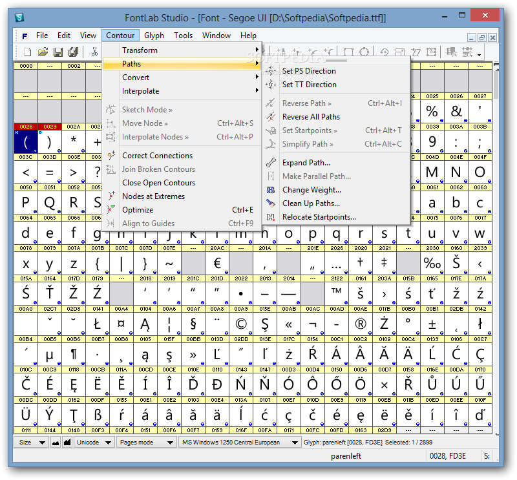This screenshot has width=517, height=480.
Task: Select the section sign § glyph cell
Action: pyautogui.click(x=193, y=324)
